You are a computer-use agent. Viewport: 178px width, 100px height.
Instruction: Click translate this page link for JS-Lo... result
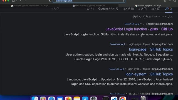[117, 94]
